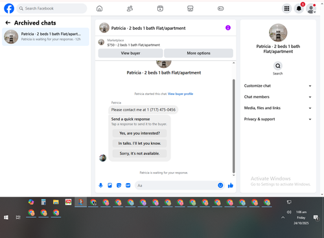Viewport: 324px width, 238px height.
Task: Go back from Archived chats
Action: click(8, 23)
